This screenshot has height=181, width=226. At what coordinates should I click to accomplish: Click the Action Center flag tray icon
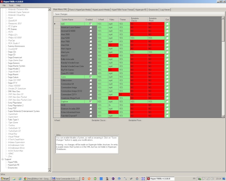[x=204, y=179]
